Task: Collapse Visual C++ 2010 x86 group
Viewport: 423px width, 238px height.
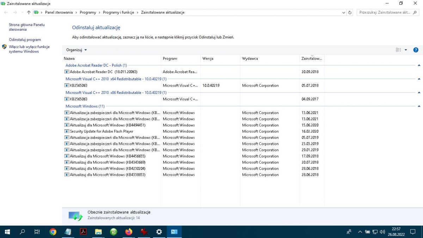Action: (x=419, y=93)
